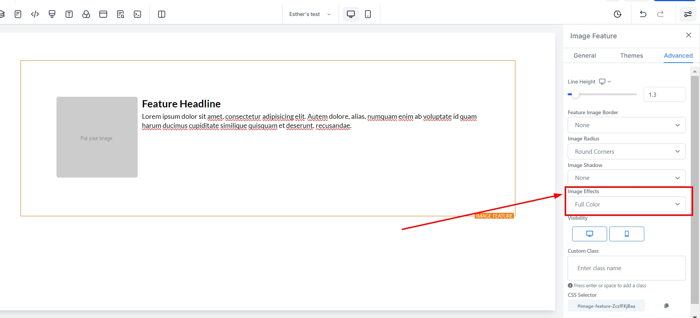Open the typography T icon

click(69, 14)
